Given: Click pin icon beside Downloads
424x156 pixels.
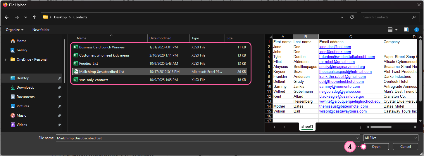Looking at the screenshot, I should [59, 87].
